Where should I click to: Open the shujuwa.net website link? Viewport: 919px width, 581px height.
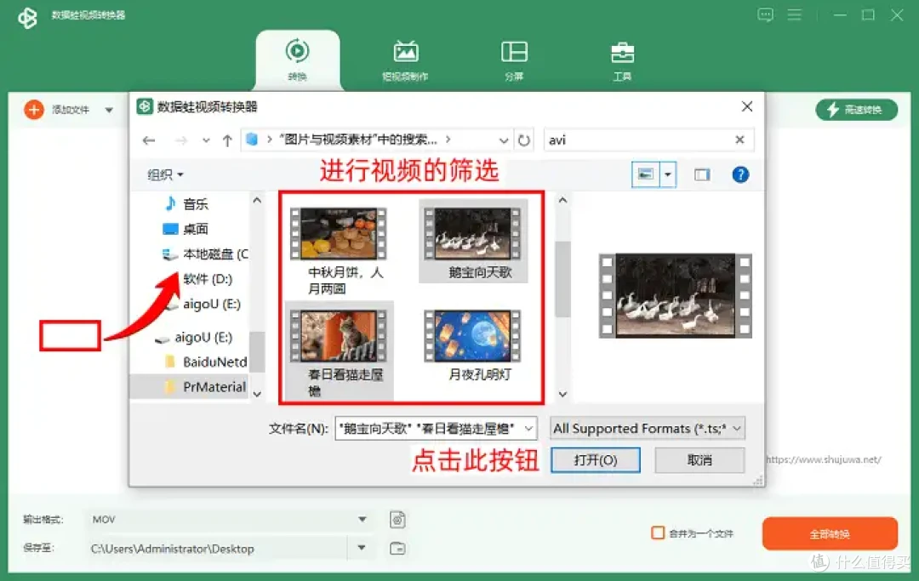(x=824, y=459)
